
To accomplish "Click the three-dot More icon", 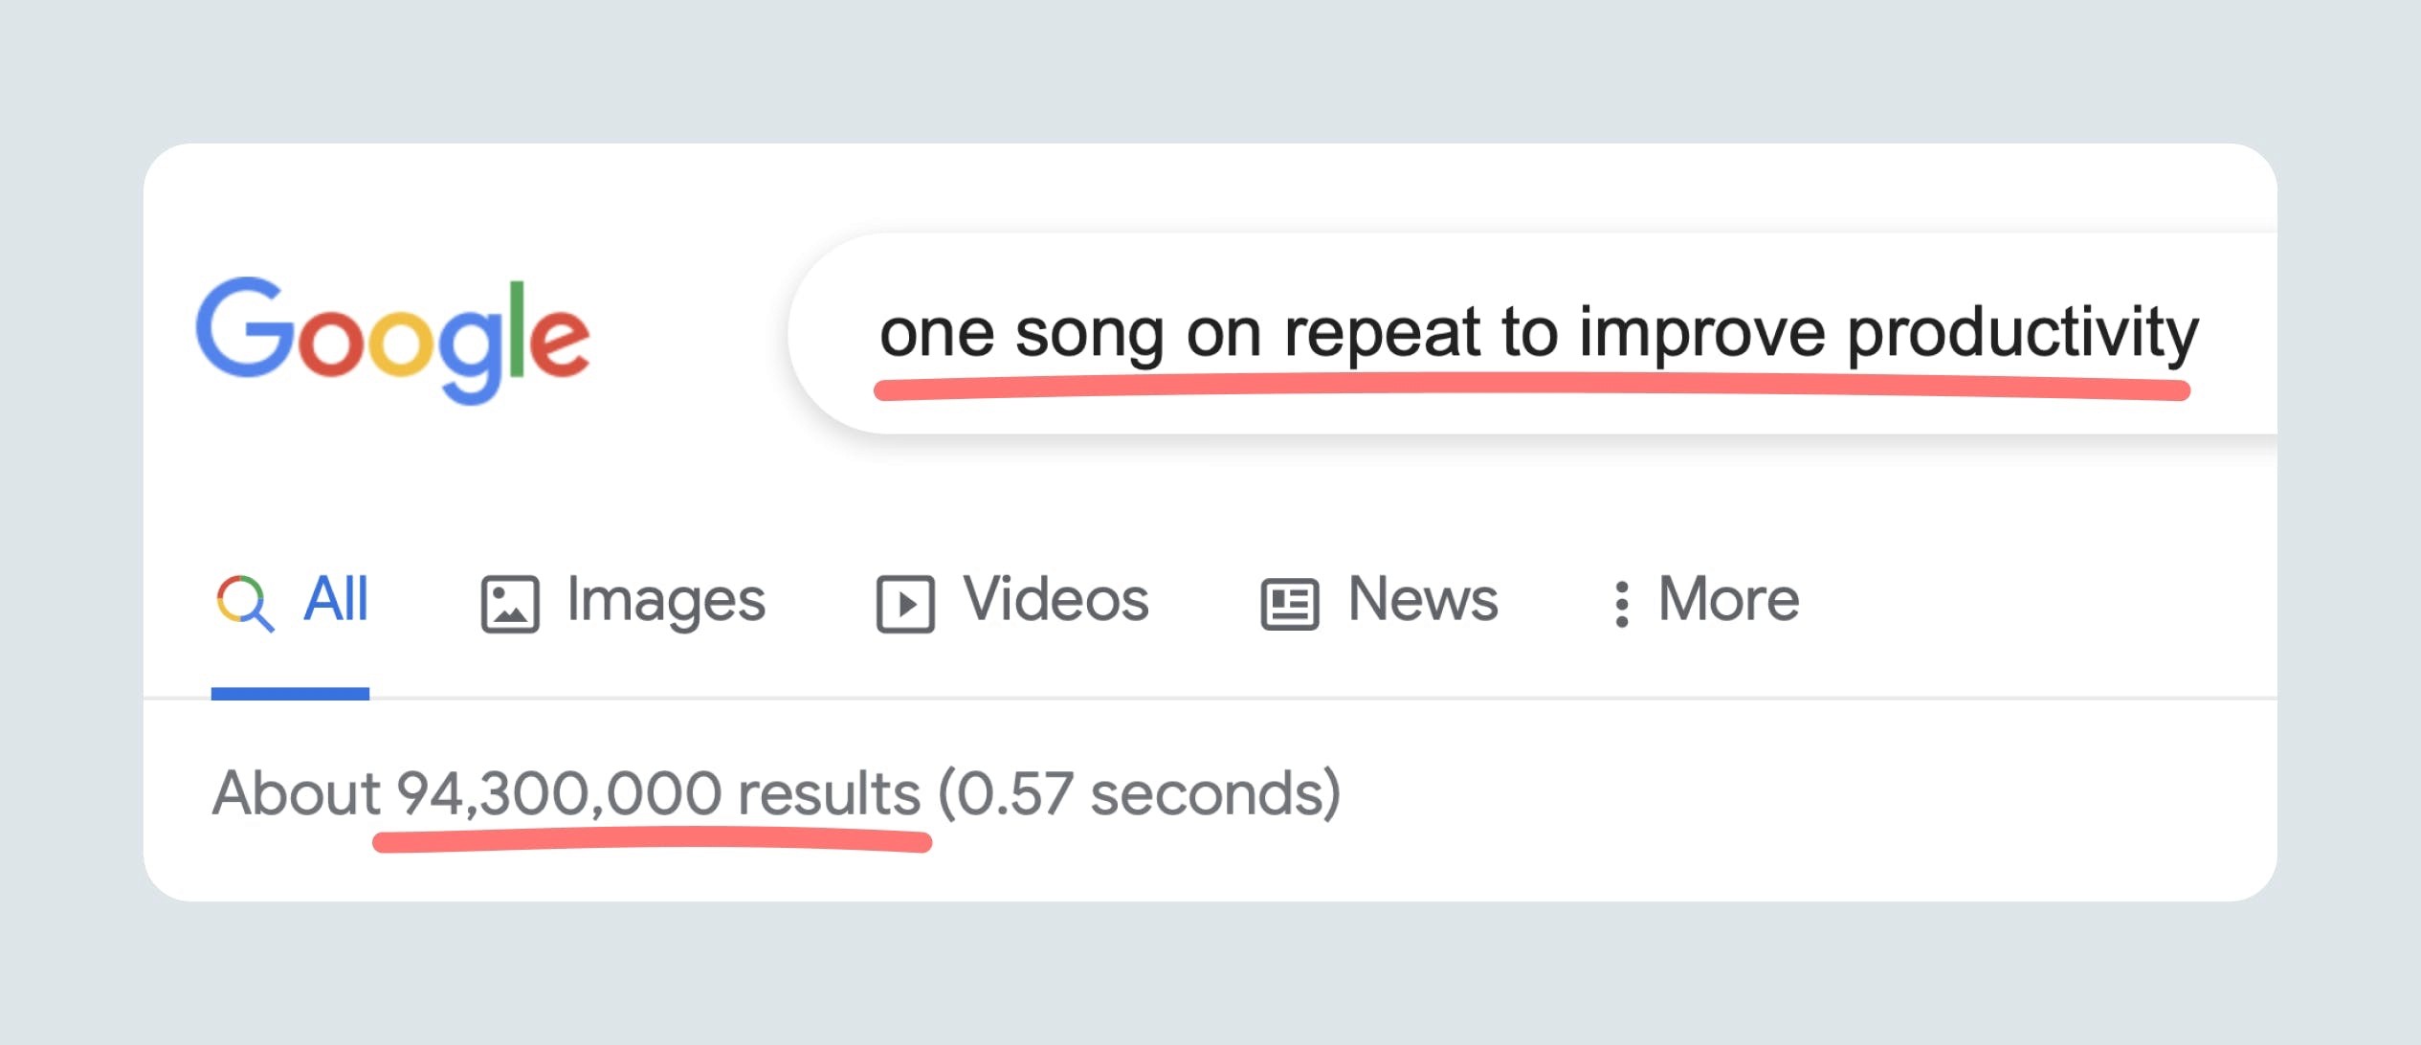I will tap(1621, 604).
